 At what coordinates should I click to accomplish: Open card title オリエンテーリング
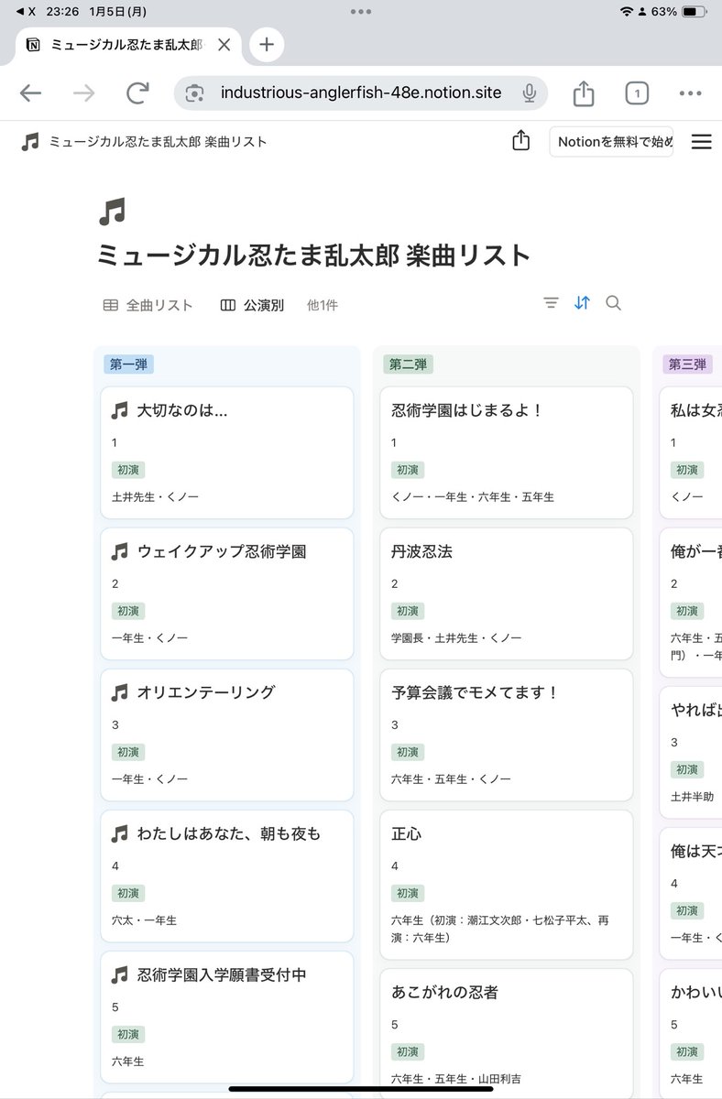click(206, 693)
